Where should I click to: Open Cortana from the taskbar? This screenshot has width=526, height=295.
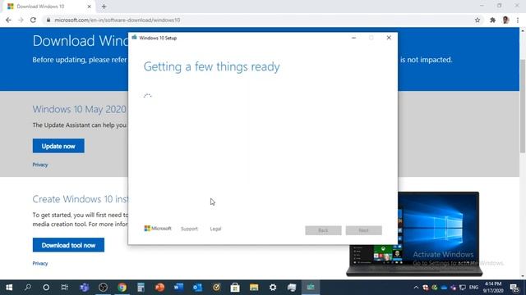[x=46, y=288]
